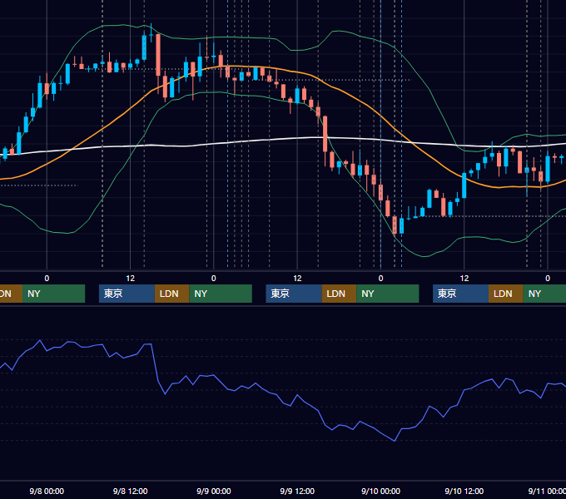Image resolution: width=566 pixels, height=499 pixels.
Task: Click the rightmost LDN session block
Action: (506, 294)
